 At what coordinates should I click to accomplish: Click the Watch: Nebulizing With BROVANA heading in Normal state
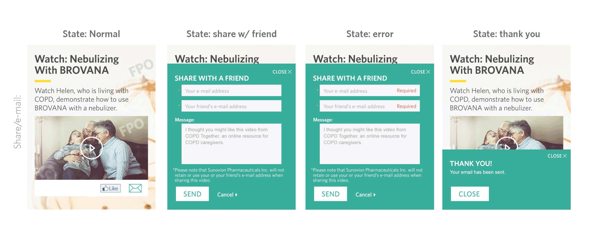click(77, 64)
